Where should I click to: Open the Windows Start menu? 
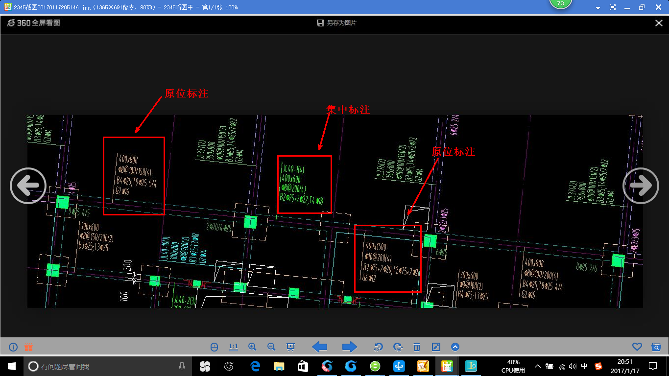click(x=12, y=366)
